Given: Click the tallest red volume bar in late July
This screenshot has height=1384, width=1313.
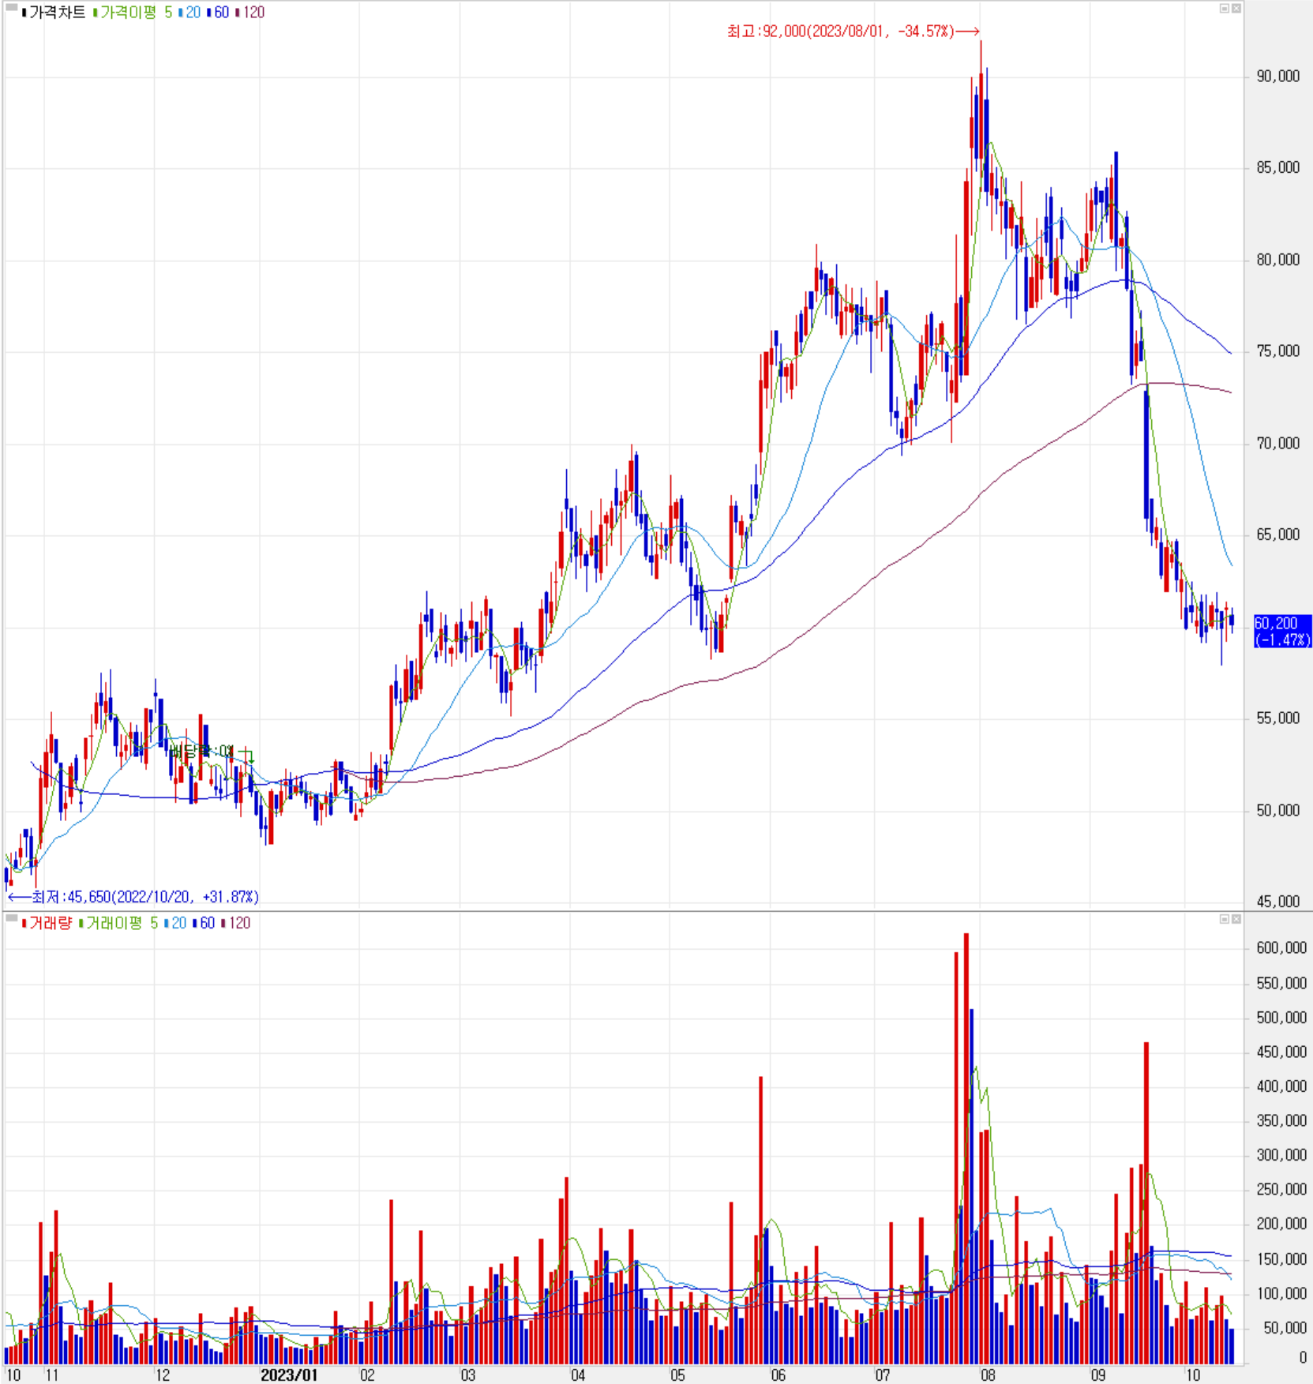Looking at the screenshot, I should click(x=966, y=1149).
